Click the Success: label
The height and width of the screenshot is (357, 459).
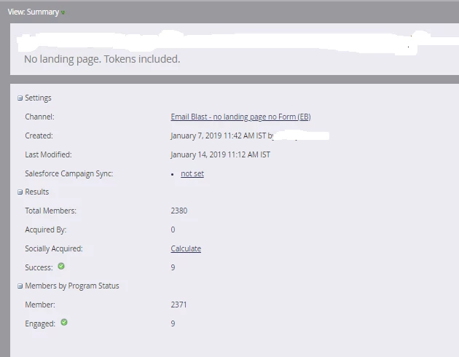point(39,267)
